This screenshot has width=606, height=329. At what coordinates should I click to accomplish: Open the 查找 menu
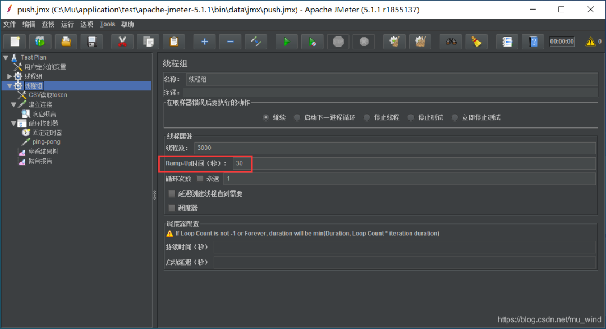48,24
